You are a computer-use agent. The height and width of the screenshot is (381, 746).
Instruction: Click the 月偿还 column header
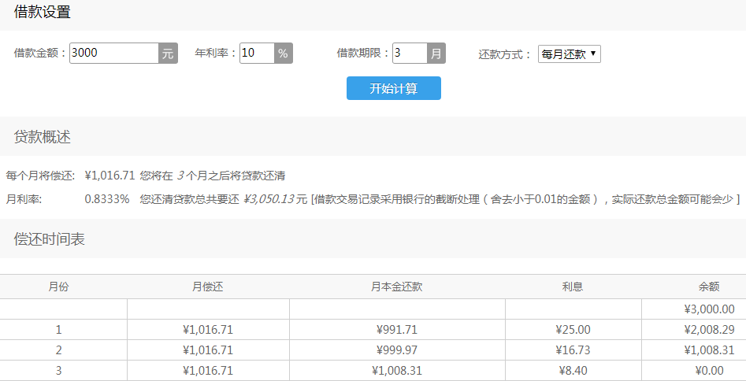pyautogui.click(x=208, y=287)
